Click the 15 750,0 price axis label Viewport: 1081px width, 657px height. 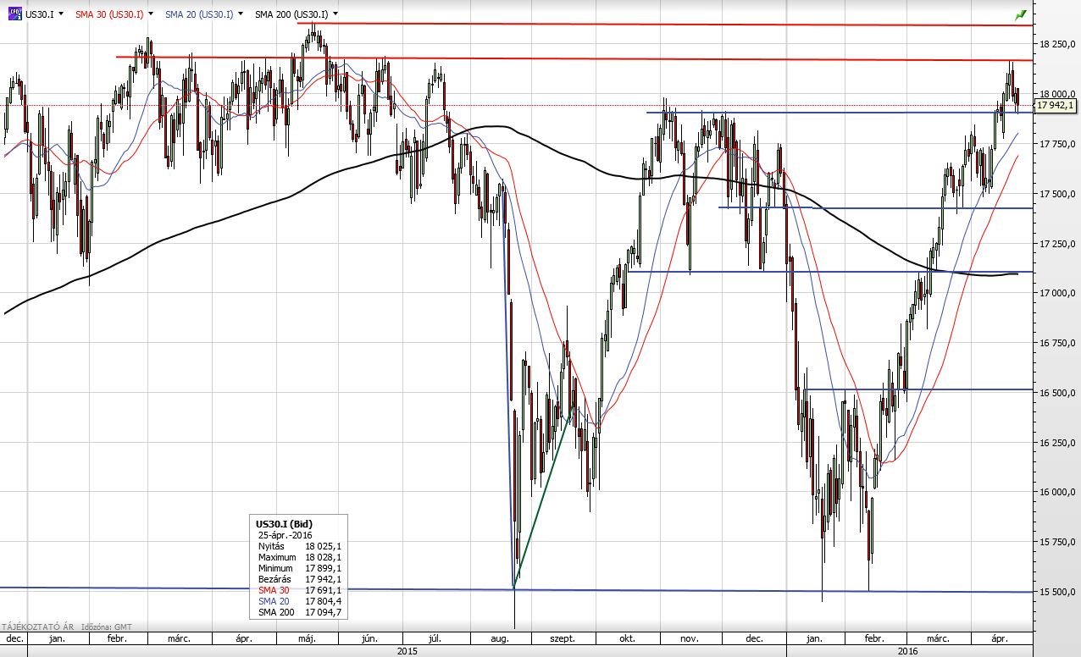point(1058,542)
